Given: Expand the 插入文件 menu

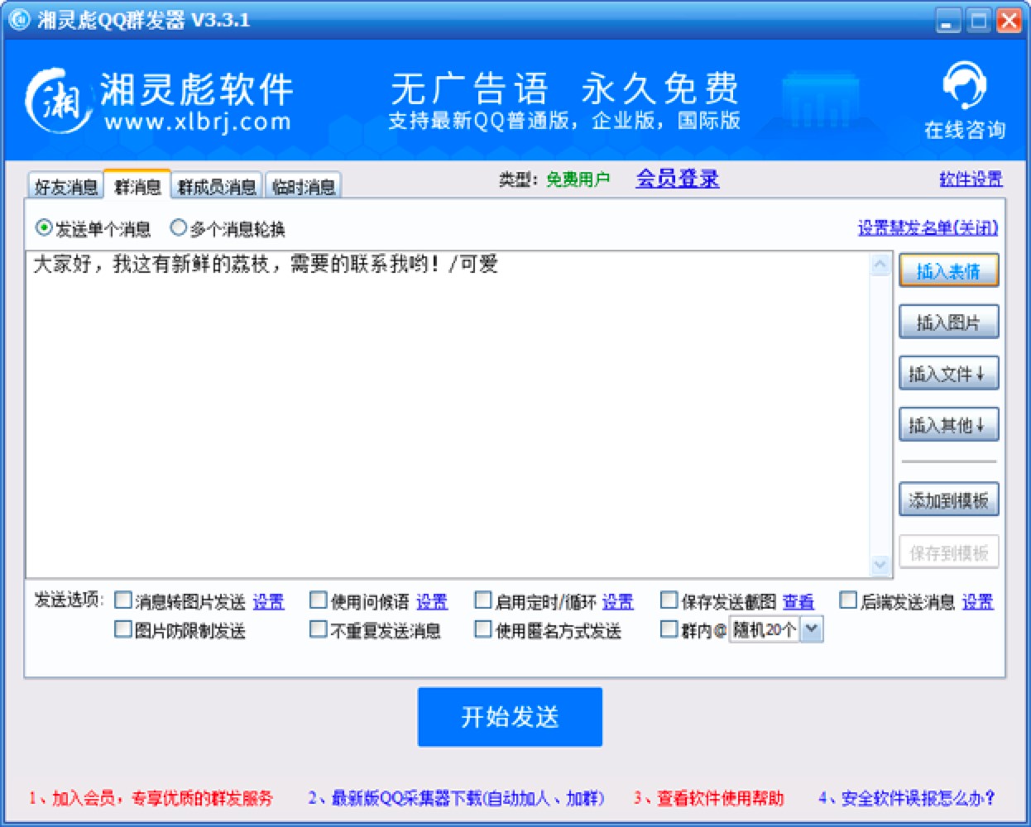Looking at the screenshot, I should [x=948, y=373].
